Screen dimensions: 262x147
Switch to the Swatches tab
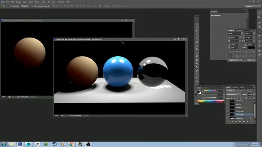(x=206, y=88)
